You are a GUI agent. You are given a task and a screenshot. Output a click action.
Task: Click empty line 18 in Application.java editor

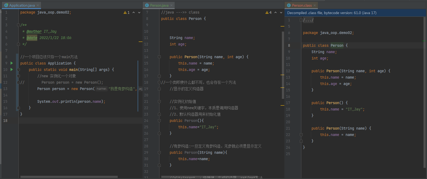(80, 121)
